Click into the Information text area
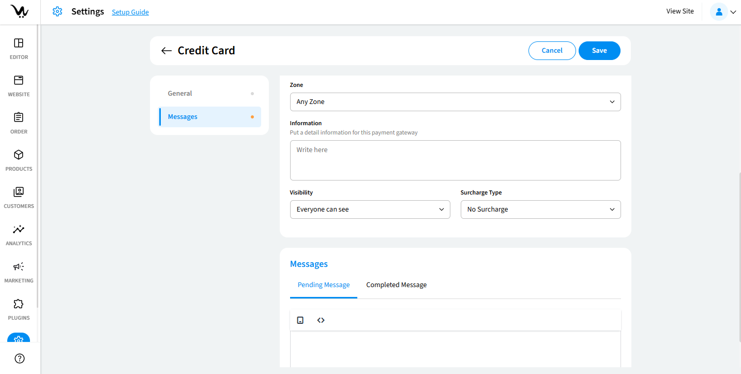Viewport: 741px width, 374px height. [455, 160]
